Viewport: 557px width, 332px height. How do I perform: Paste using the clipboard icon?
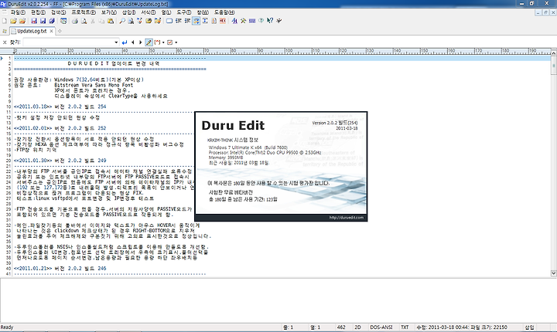[111, 21]
